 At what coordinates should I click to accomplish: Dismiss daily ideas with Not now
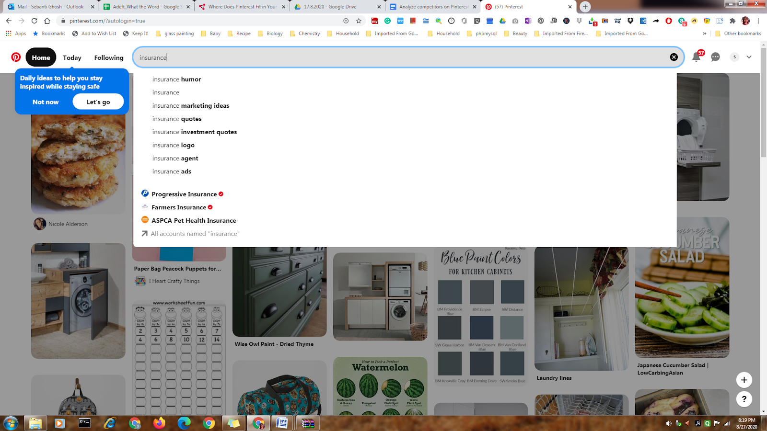coord(46,102)
